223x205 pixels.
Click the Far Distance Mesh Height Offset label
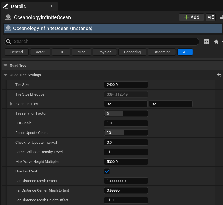42,200
